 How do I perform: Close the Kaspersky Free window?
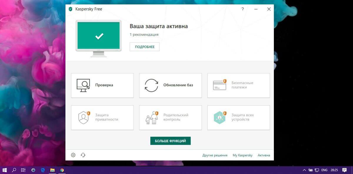point(269,9)
